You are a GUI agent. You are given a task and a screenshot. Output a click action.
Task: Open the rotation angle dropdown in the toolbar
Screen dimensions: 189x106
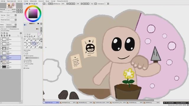(82, 4)
